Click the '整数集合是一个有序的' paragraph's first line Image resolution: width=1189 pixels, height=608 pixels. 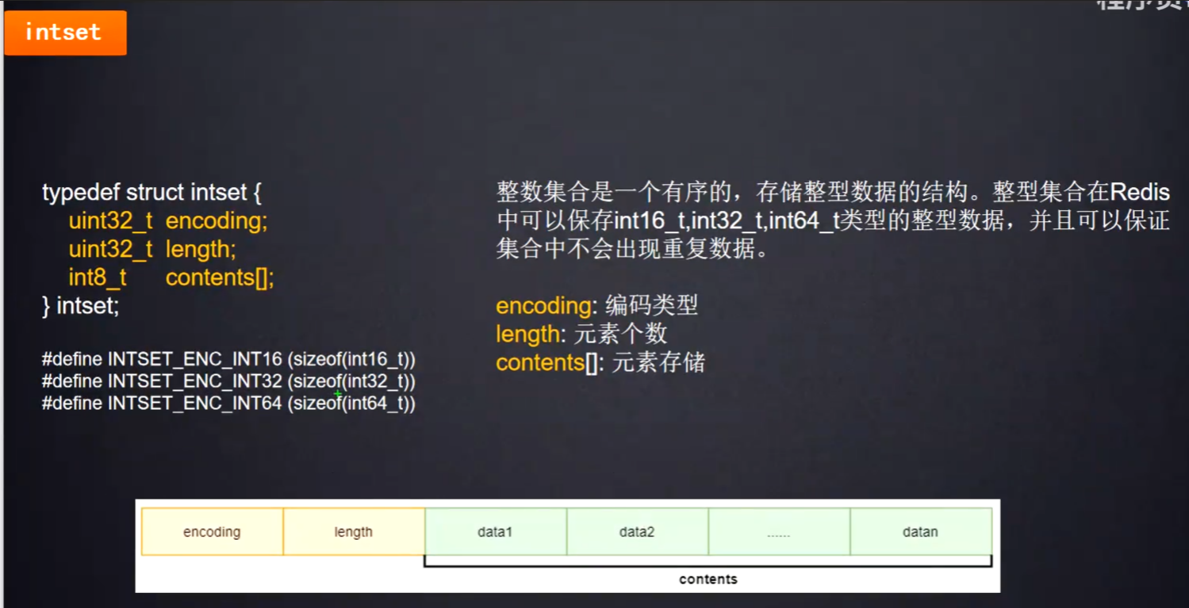833,193
